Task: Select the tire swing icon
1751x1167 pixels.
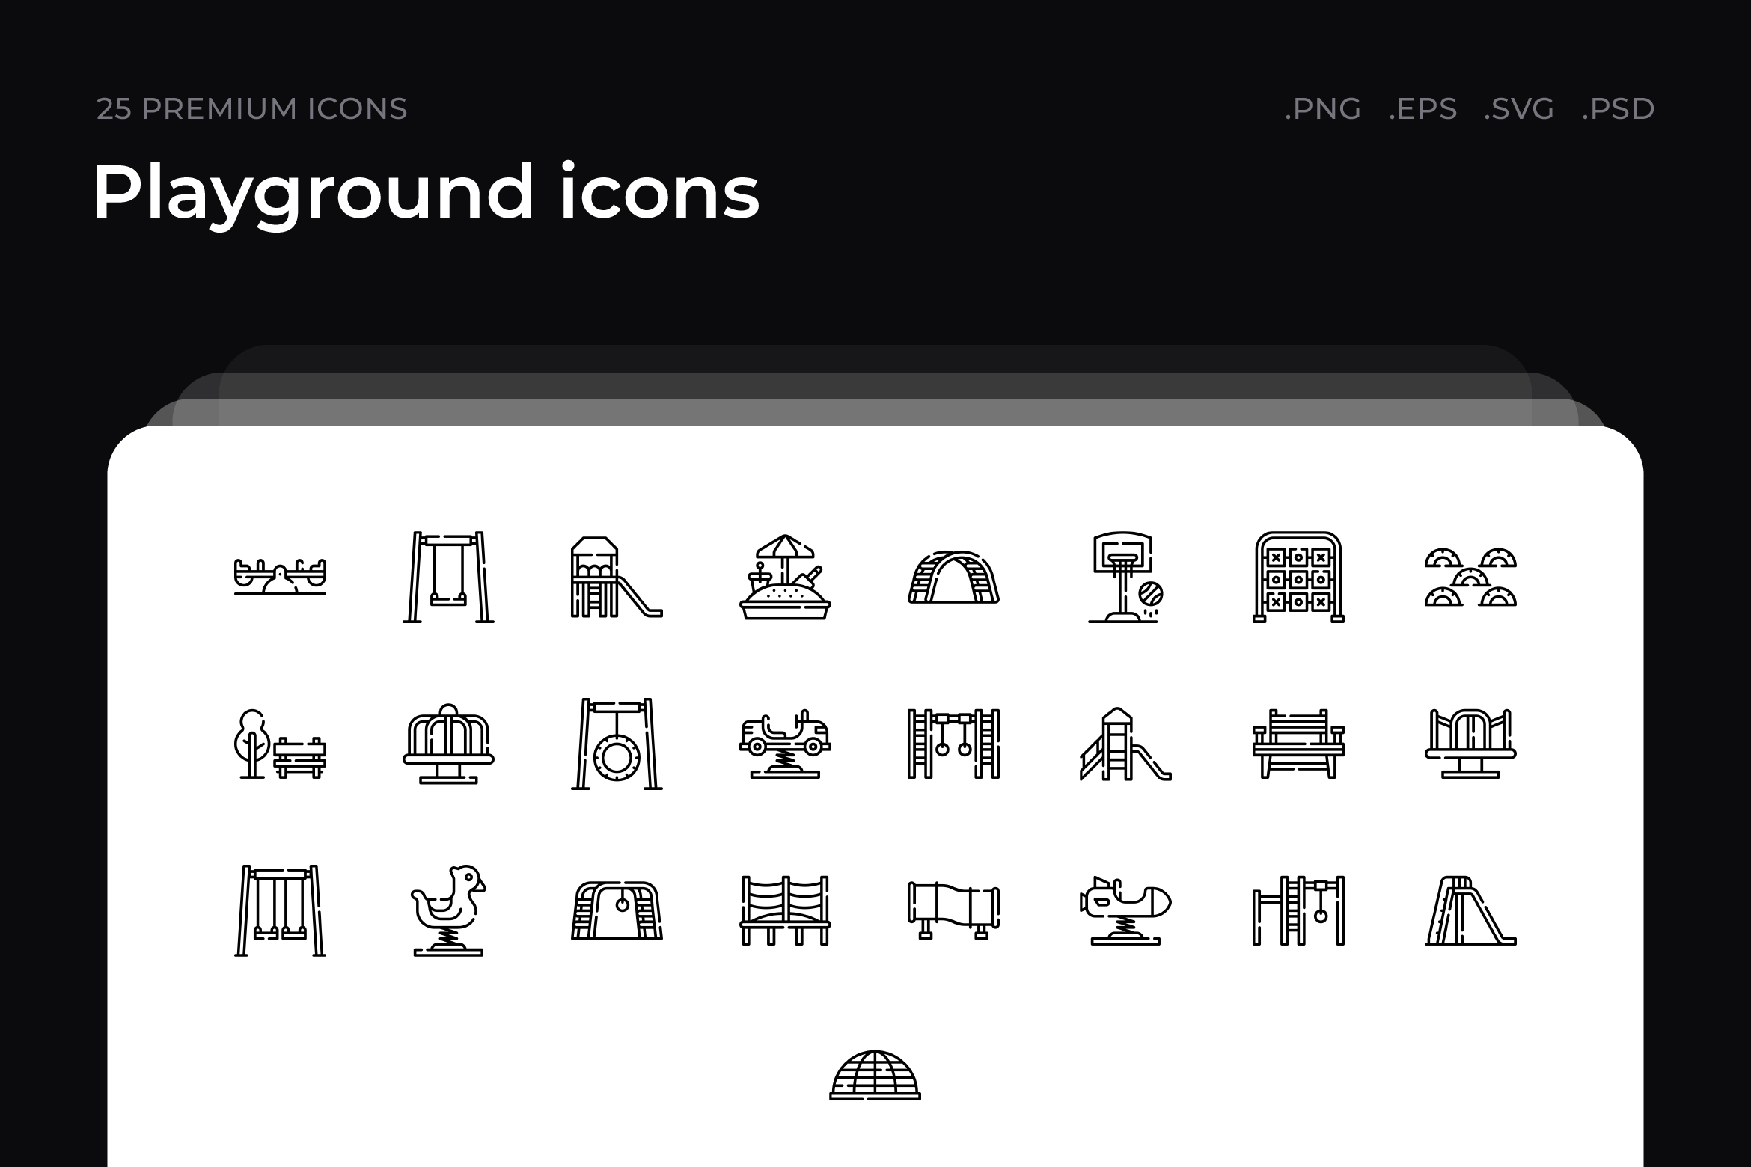Action: coord(617,744)
